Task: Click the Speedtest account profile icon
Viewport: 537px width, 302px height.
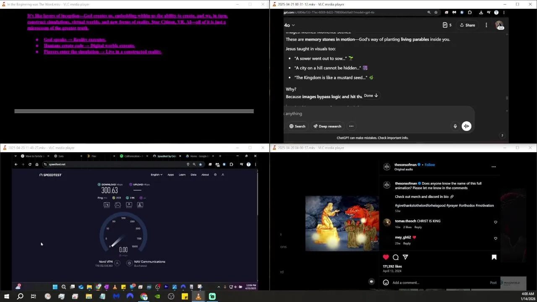Action: tap(223, 174)
